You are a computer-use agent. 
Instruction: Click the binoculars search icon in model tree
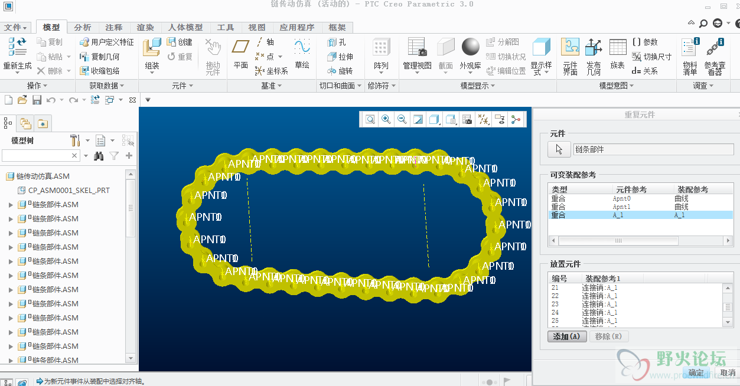99,156
